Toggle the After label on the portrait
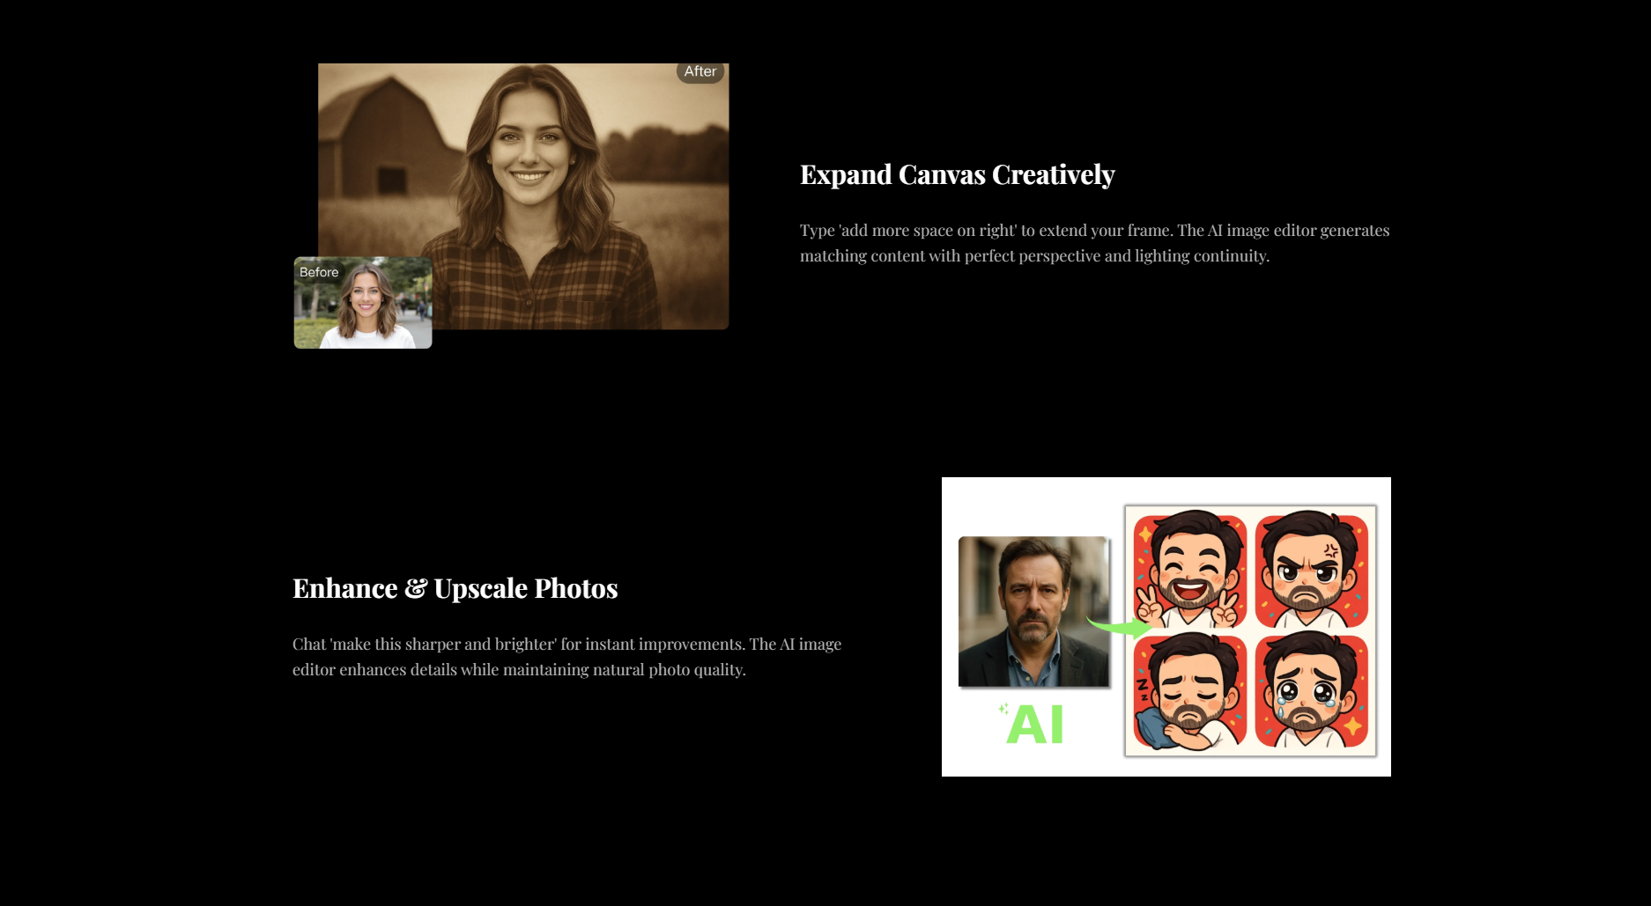The height and width of the screenshot is (906, 1651). pyautogui.click(x=700, y=71)
